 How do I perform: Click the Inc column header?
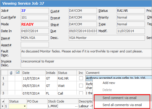[81, 73]
